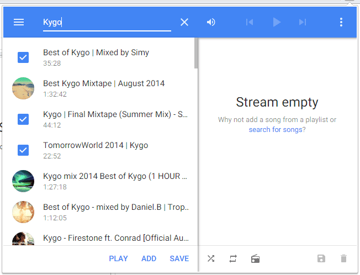
Task: Uncheck TomorrowWorld 2014 Kygo result
Action: click(23, 150)
